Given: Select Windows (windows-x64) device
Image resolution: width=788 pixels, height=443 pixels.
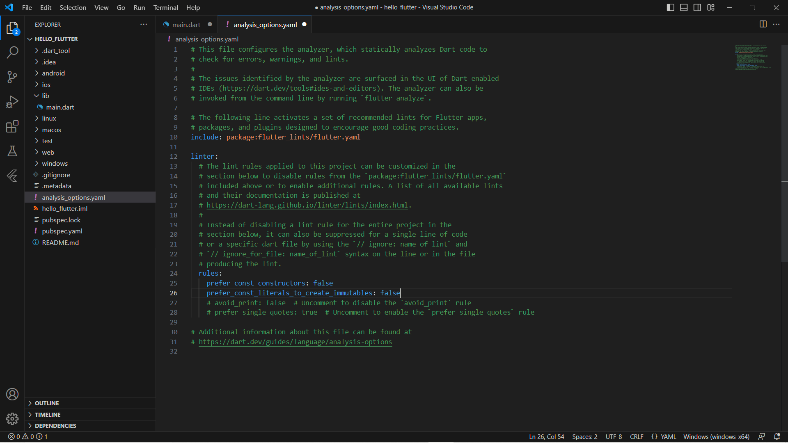Looking at the screenshot, I should pos(716,436).
